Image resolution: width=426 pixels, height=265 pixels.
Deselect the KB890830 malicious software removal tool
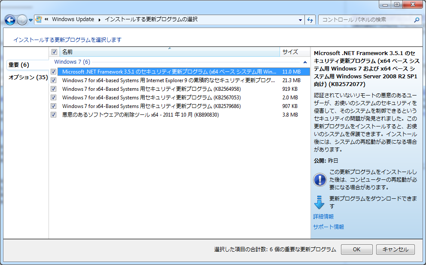pos(54,115)
